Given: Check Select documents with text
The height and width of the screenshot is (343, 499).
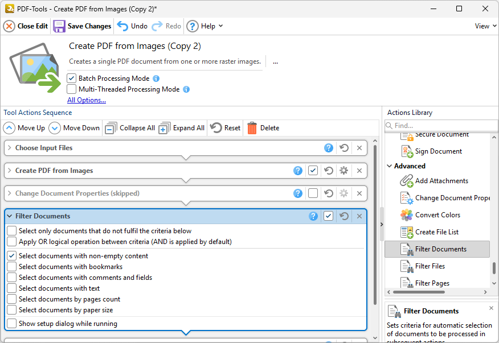Looking at the screenshot, I should [12, 288].
